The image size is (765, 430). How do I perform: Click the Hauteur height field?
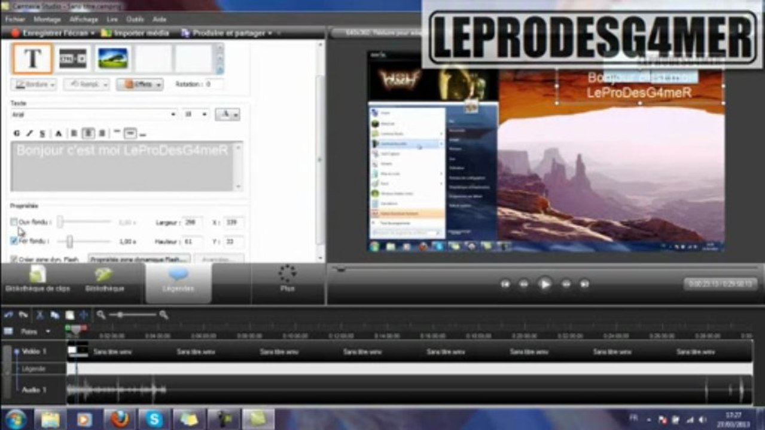pos(193,241)
